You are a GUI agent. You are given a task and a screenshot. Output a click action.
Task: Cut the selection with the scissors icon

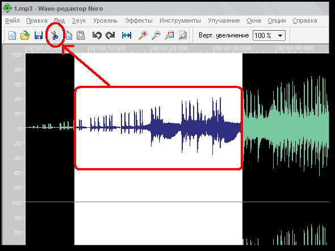tap(55, 35)
